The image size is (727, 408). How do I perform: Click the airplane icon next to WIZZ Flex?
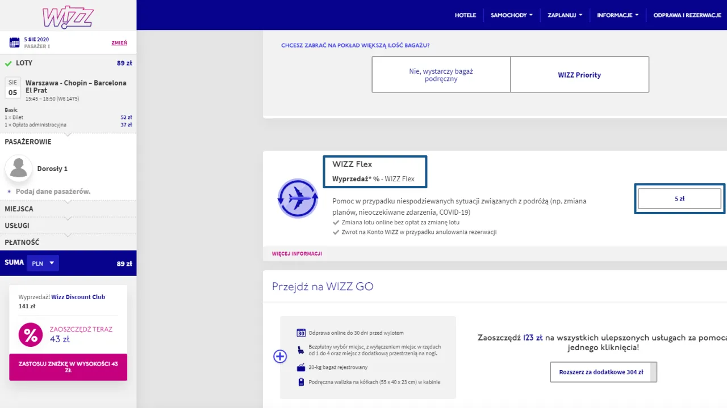tap(298, 198)
